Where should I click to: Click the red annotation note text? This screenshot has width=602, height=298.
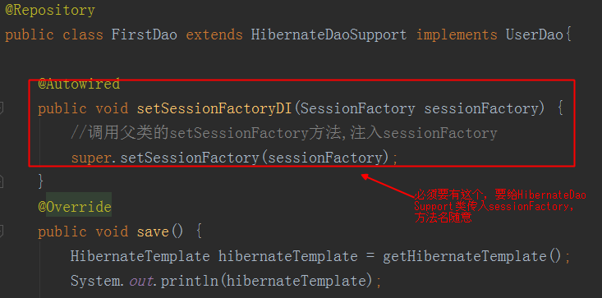500,207
